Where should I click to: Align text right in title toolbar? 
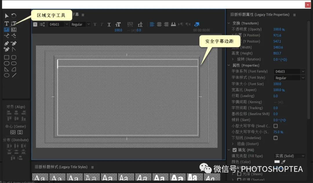point(166,24)
